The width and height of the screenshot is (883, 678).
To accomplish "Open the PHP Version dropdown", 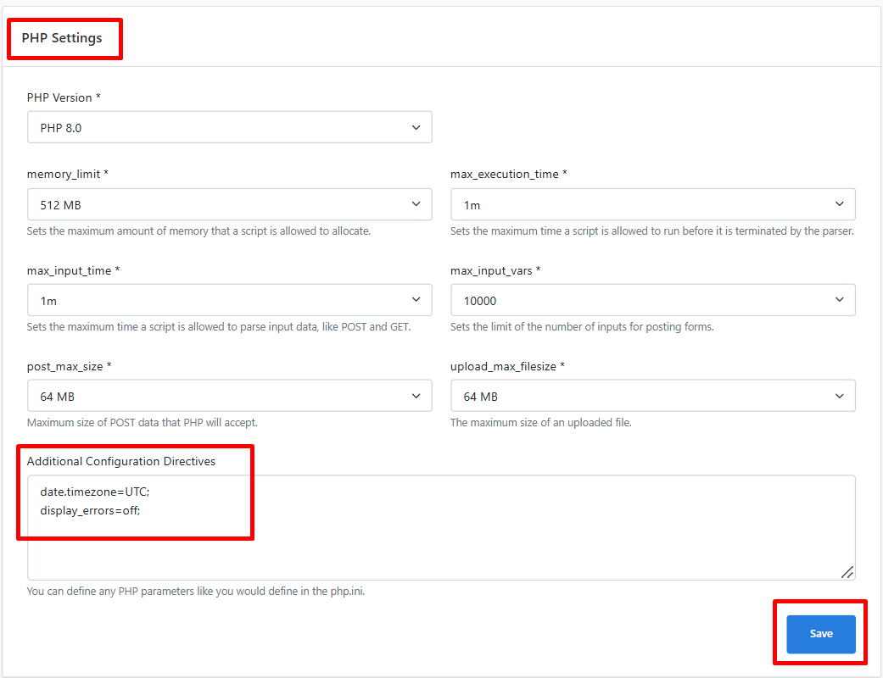I will click(x=229, y=127).
